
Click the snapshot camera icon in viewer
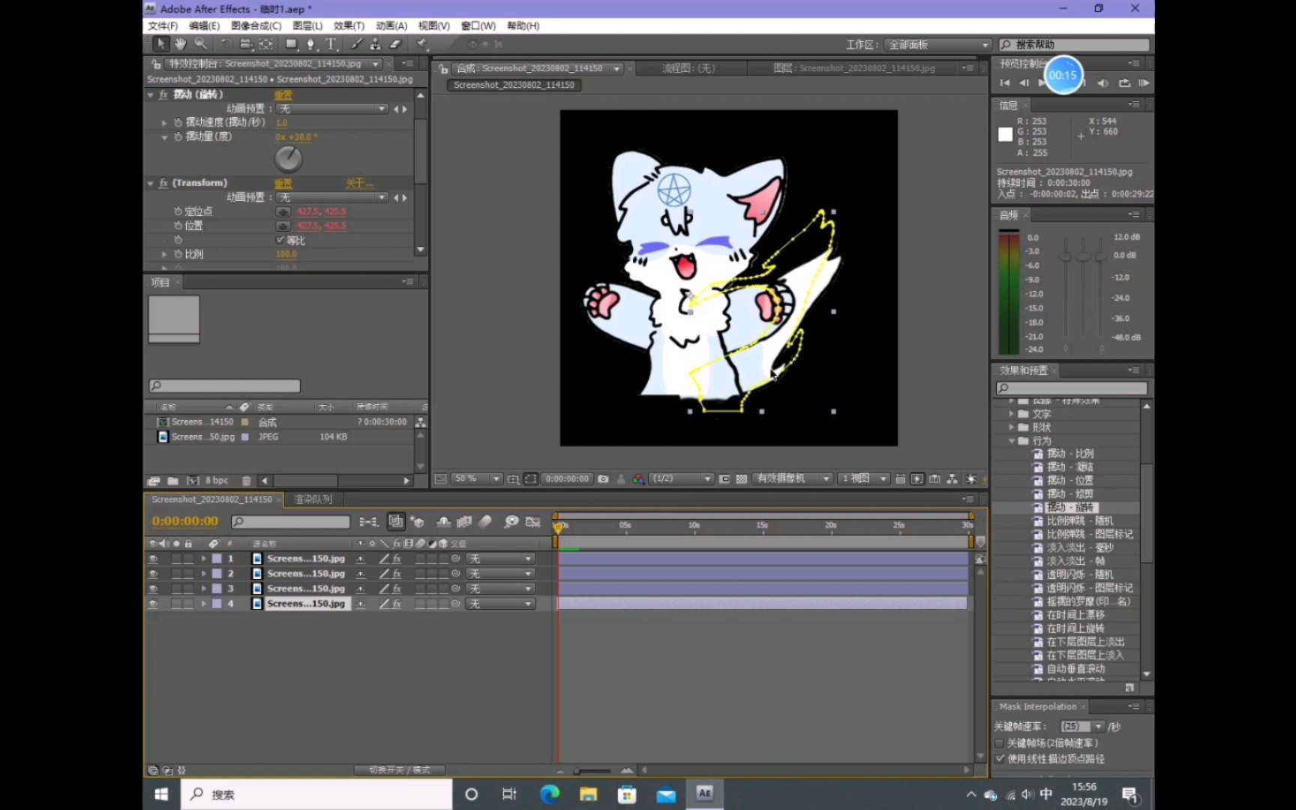tap(603, 478)
